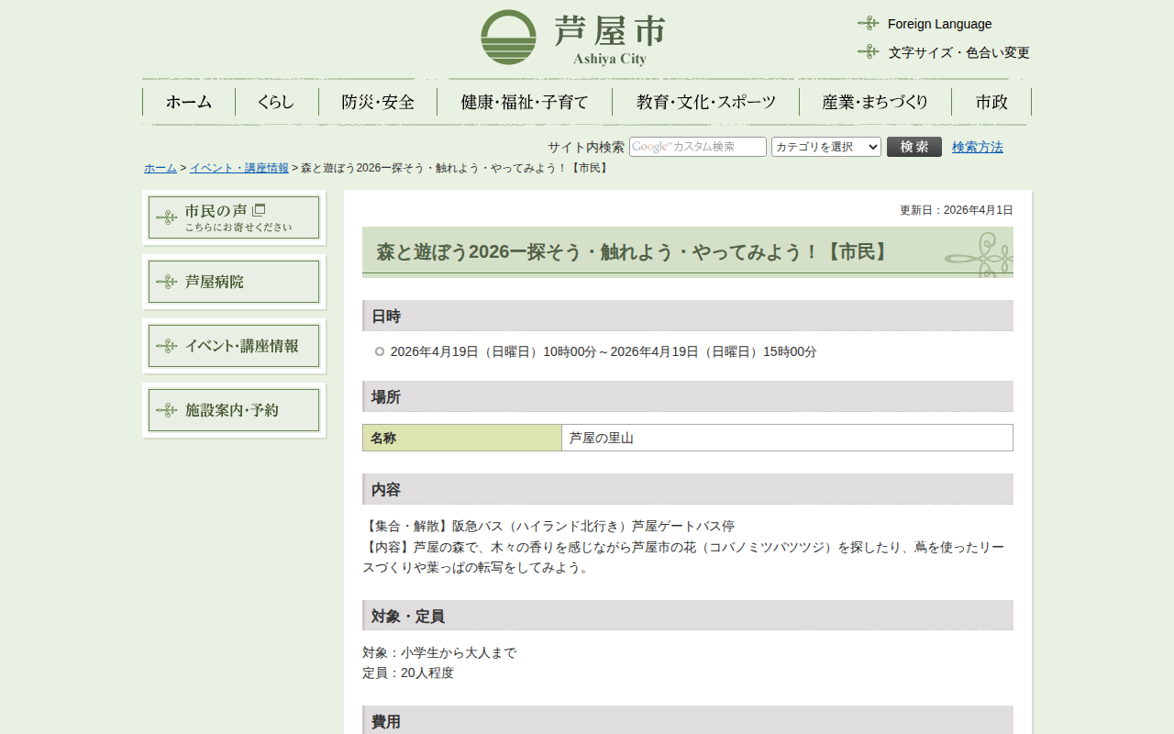Click the Ashiya City logo
The height and width of the screenshot is (734, 1174).
[x=573, y=38]
